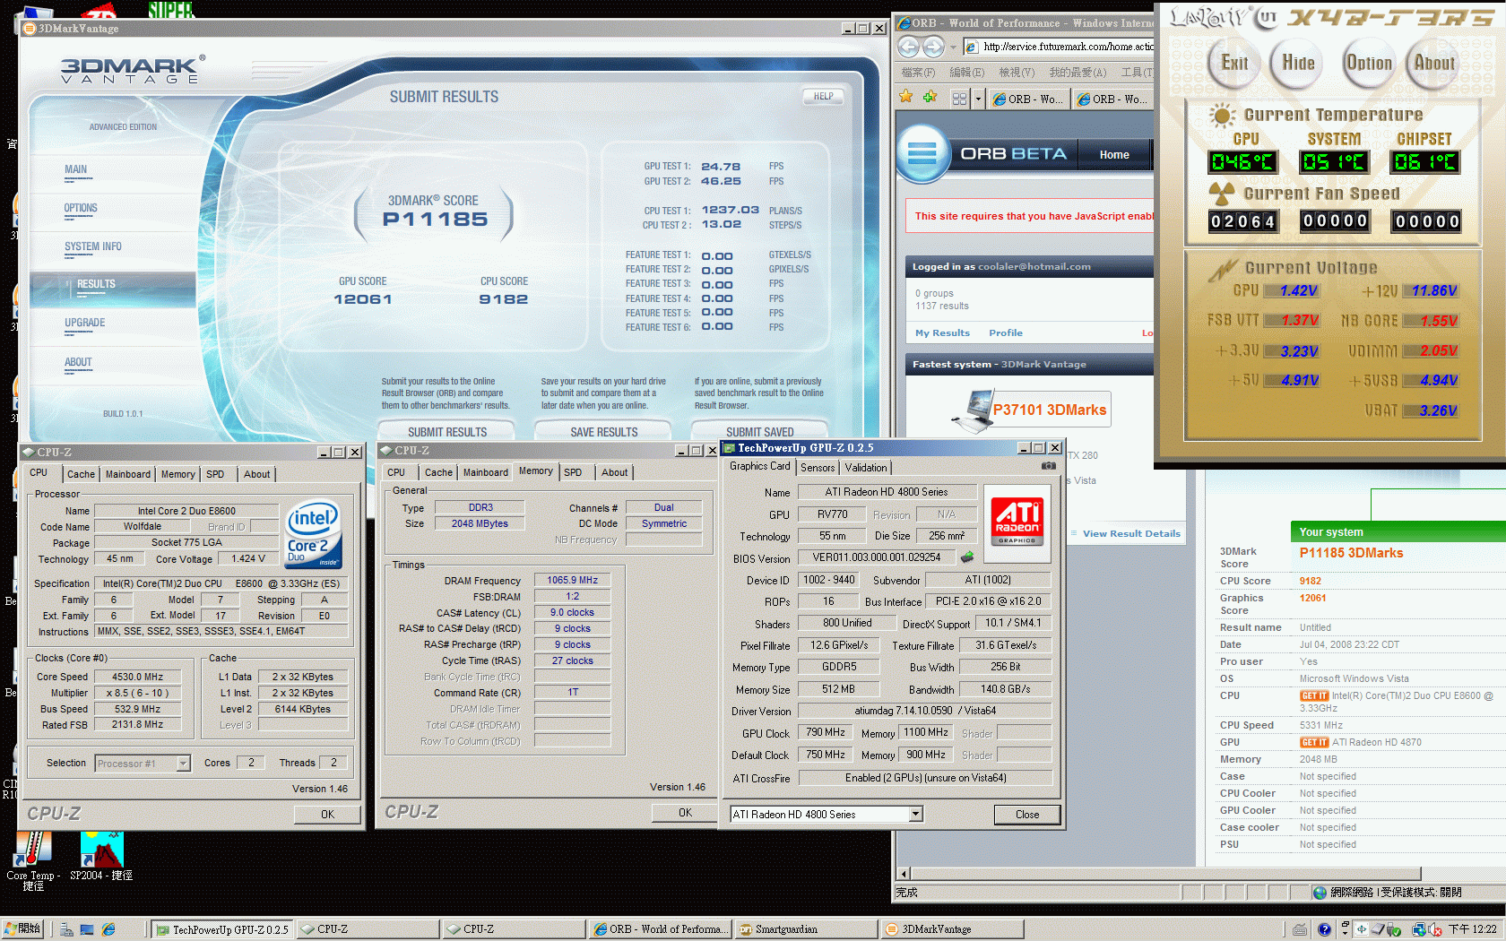The image size is (1506, 941).
Task: Open the Profile link on the ORB page
Action: click(1006, 332)
